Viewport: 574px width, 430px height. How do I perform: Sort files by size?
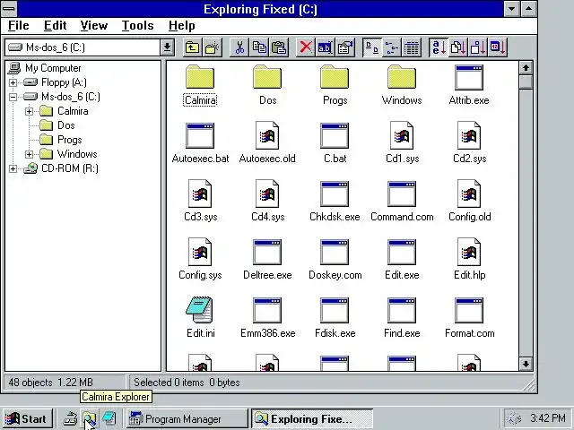tap(478, 47)
